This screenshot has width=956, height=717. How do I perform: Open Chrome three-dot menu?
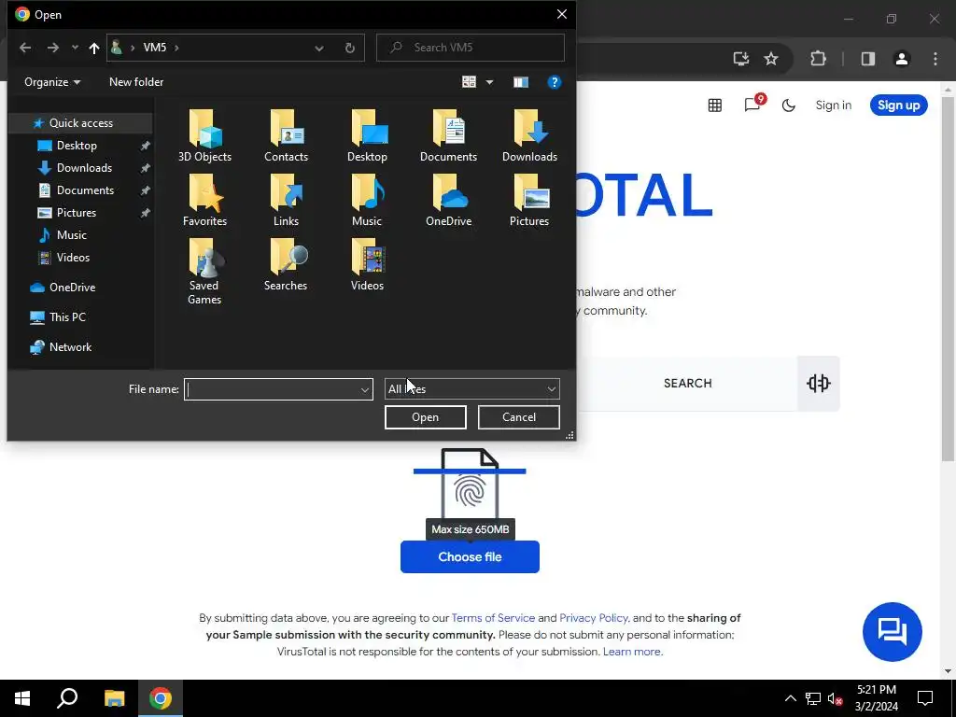pos(935,59)
